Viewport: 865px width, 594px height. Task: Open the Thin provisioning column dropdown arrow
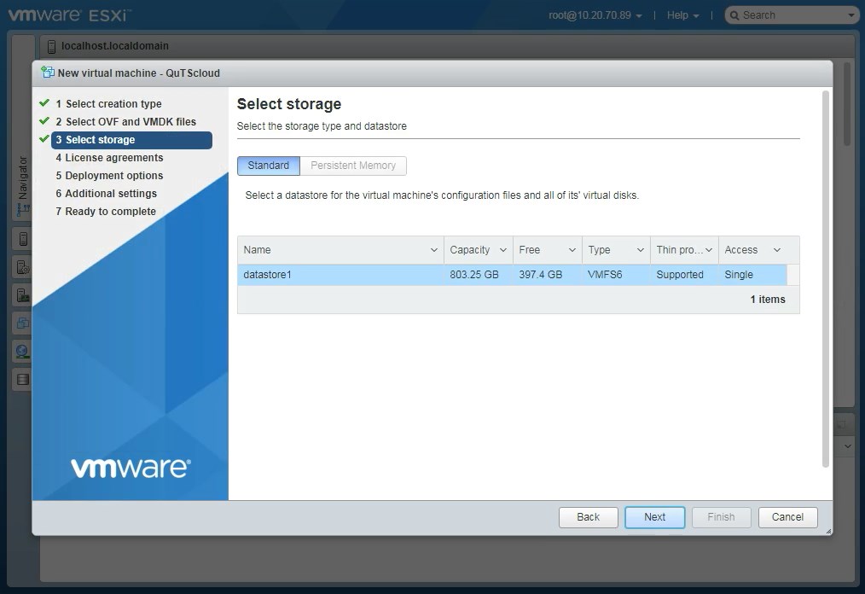coord(709,250)
